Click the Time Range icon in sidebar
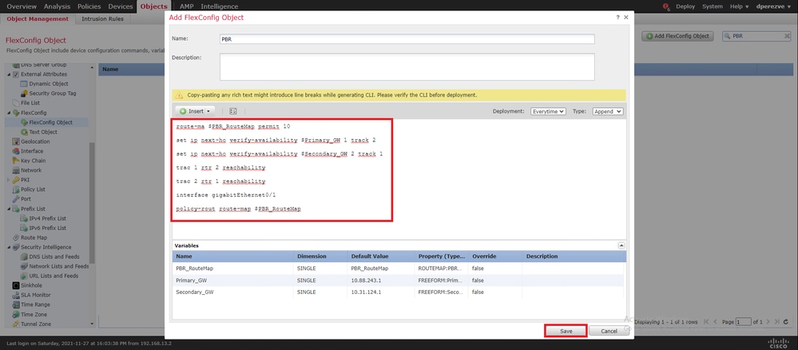The width and height of the screenshot is (798, 350). click(x=16, y=304)
